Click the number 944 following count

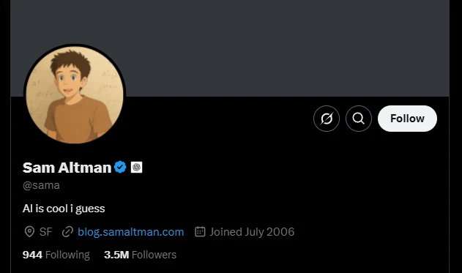tap(32, 255)
